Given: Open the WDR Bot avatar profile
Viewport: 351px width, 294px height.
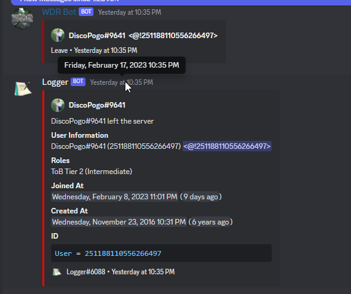Looking at the screenshot, I should coord(22,18).
